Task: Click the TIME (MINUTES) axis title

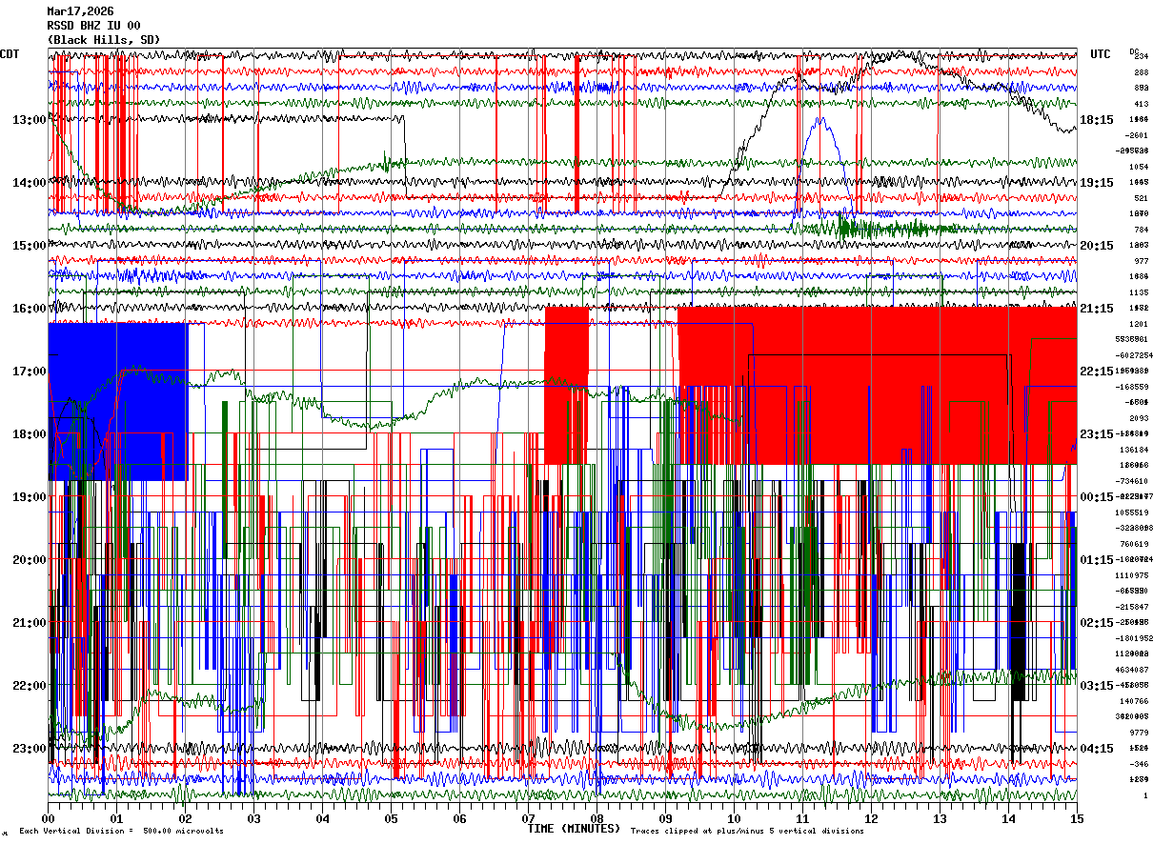Action: (574, 829)
